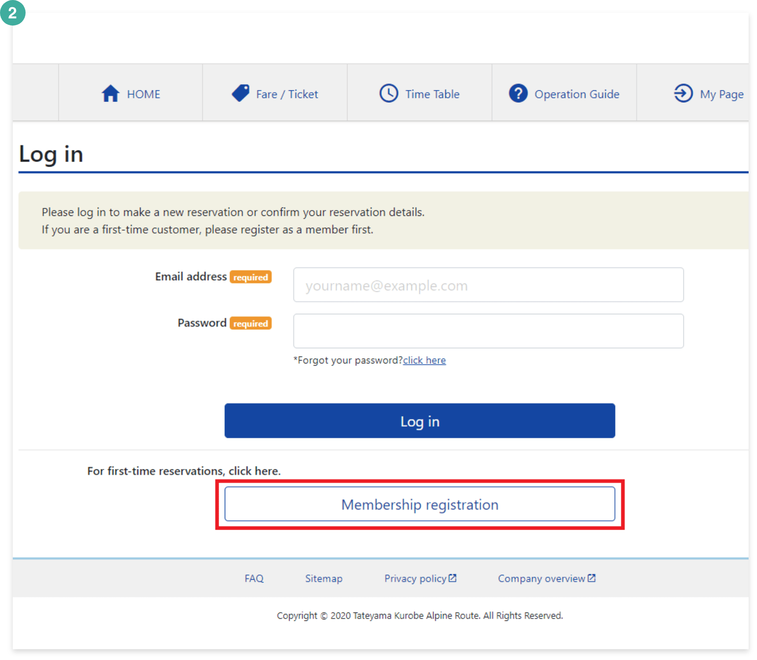Screen dimensions: 757x660
Task: Click the Fare / Ticket tag icon
Action: (241, 93)
